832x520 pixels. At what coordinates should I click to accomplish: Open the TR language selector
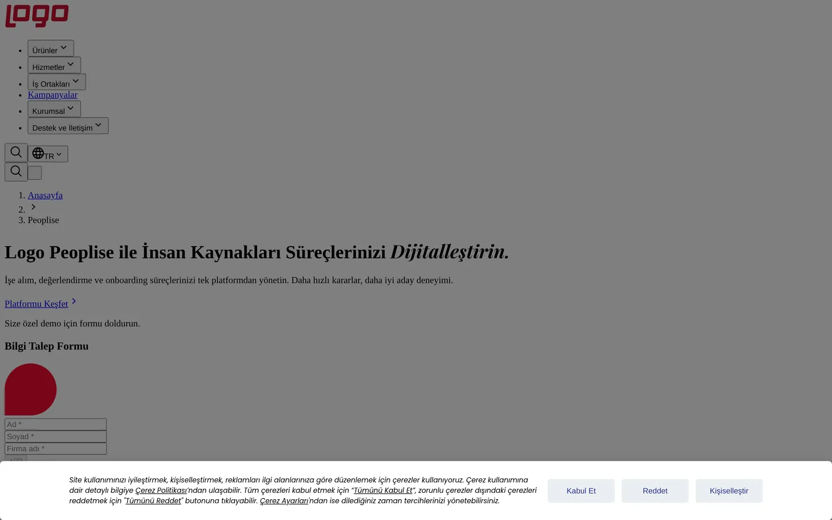[x=48, y=154]
